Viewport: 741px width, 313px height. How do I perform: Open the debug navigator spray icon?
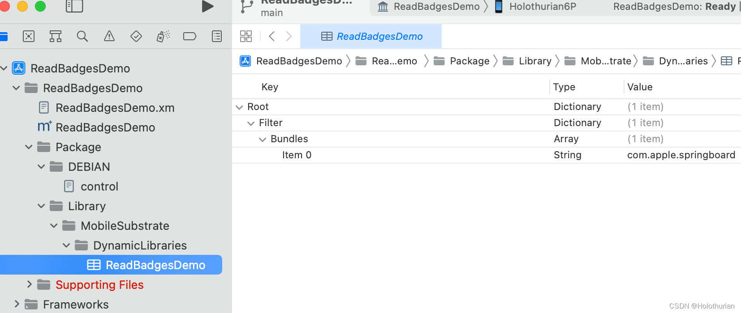tap(163, 36)
